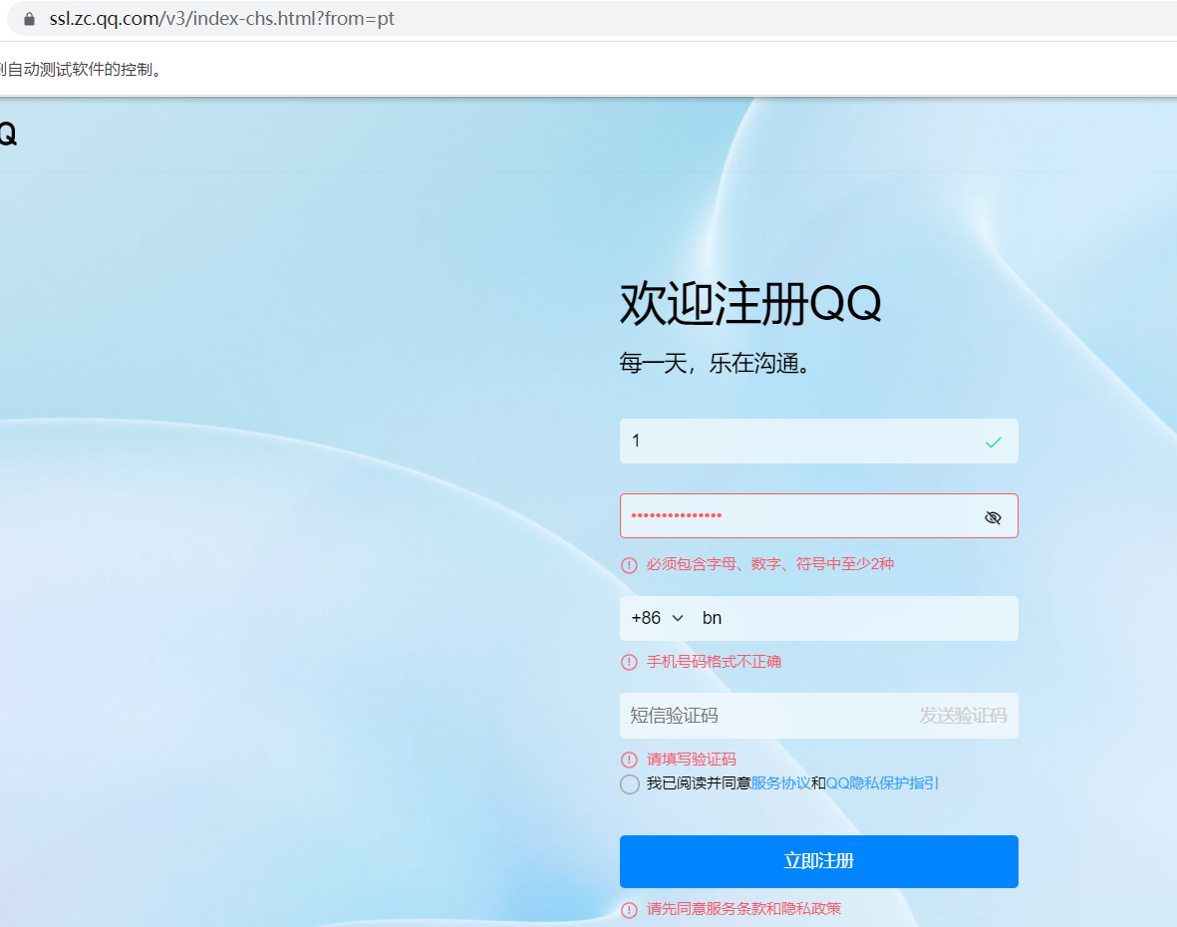Screen dimensions: 1177x927
Task: Click the dropdown chevron beside +86
Action: tap(678, 618)
